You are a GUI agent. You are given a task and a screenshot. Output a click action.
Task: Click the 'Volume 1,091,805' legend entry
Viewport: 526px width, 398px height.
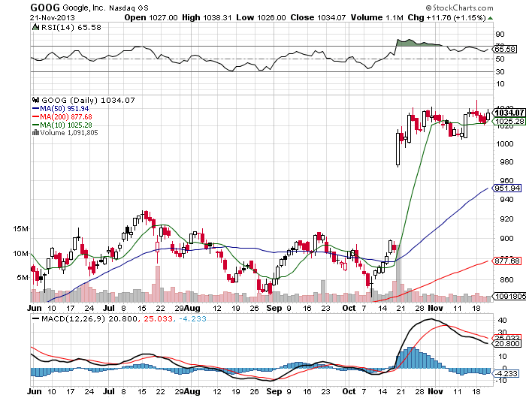coord(69,133)
